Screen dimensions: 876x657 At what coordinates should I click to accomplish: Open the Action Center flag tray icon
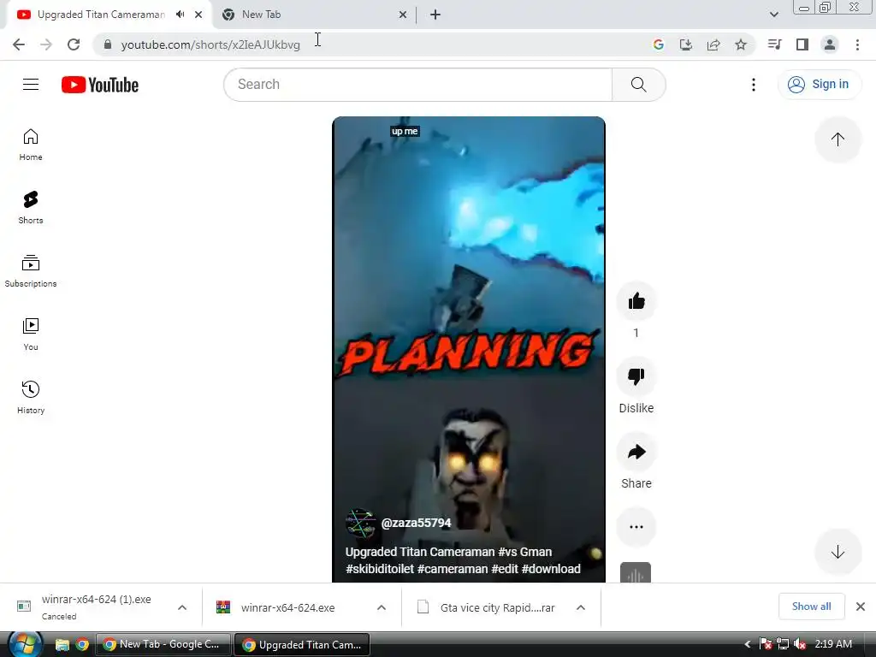coord(766,644)
